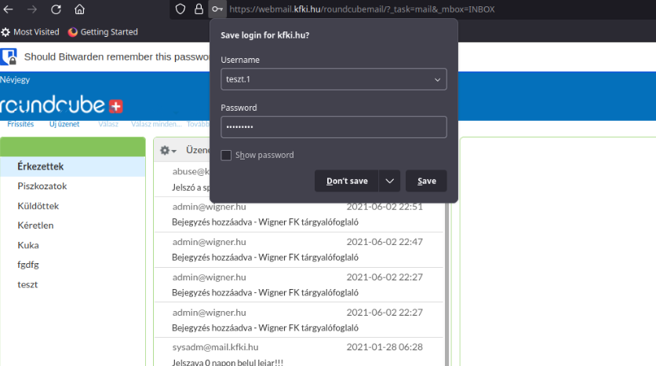This screenshot has width=656, height=366.
Task: Open the admin@wigner.hu message from 22:47
Action: pos(299,250)
